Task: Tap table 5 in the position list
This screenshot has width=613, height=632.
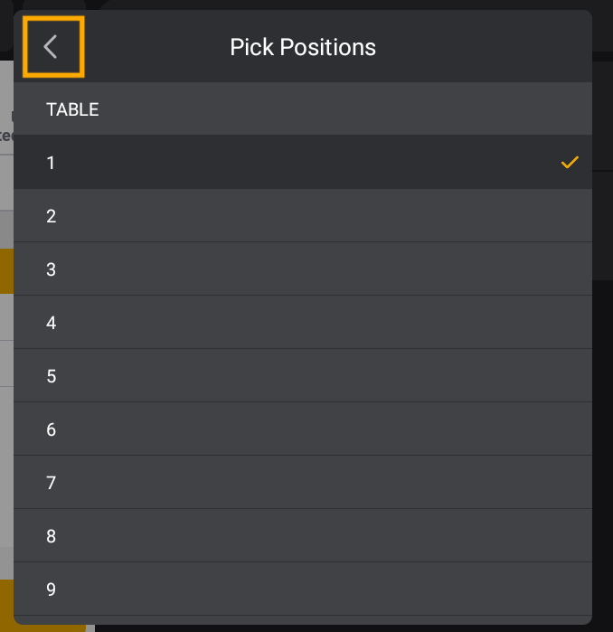Action: [271, 376]
